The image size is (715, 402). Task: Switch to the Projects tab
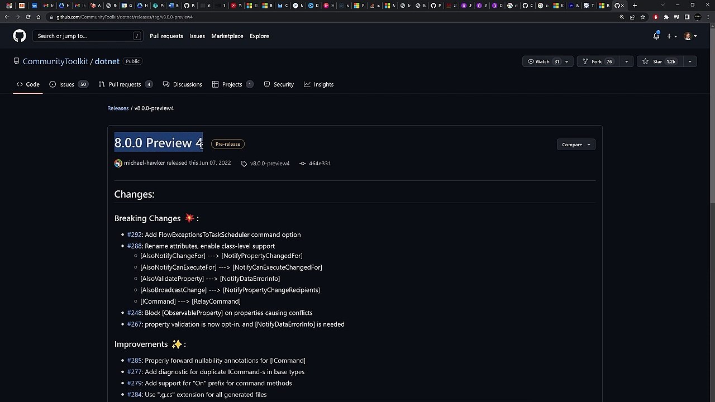(x=233, y=84)
